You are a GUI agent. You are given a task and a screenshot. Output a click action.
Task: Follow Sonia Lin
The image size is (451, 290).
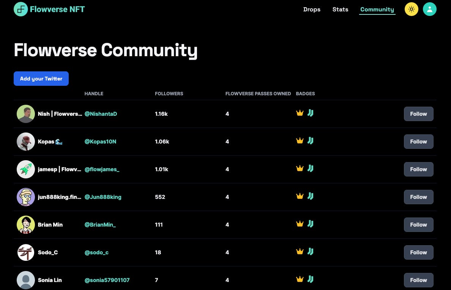coord(418,280)
